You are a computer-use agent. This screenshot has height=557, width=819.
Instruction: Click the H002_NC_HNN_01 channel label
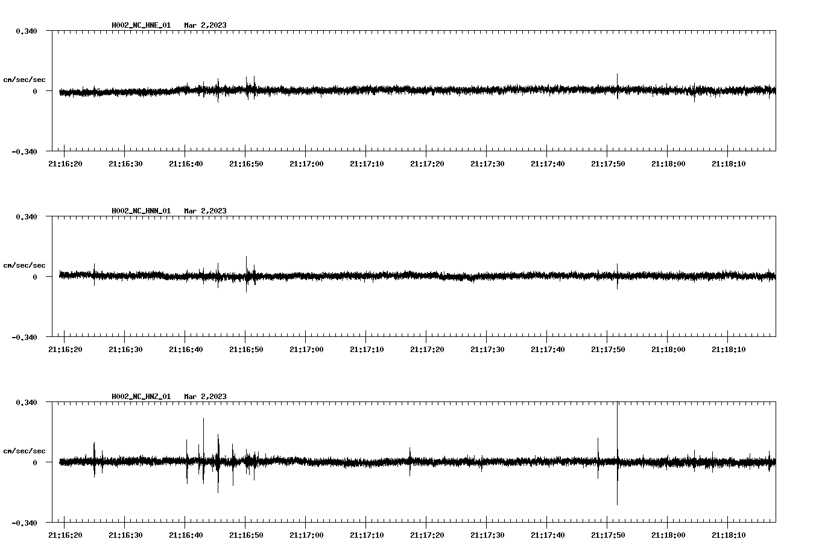(141, 211)
